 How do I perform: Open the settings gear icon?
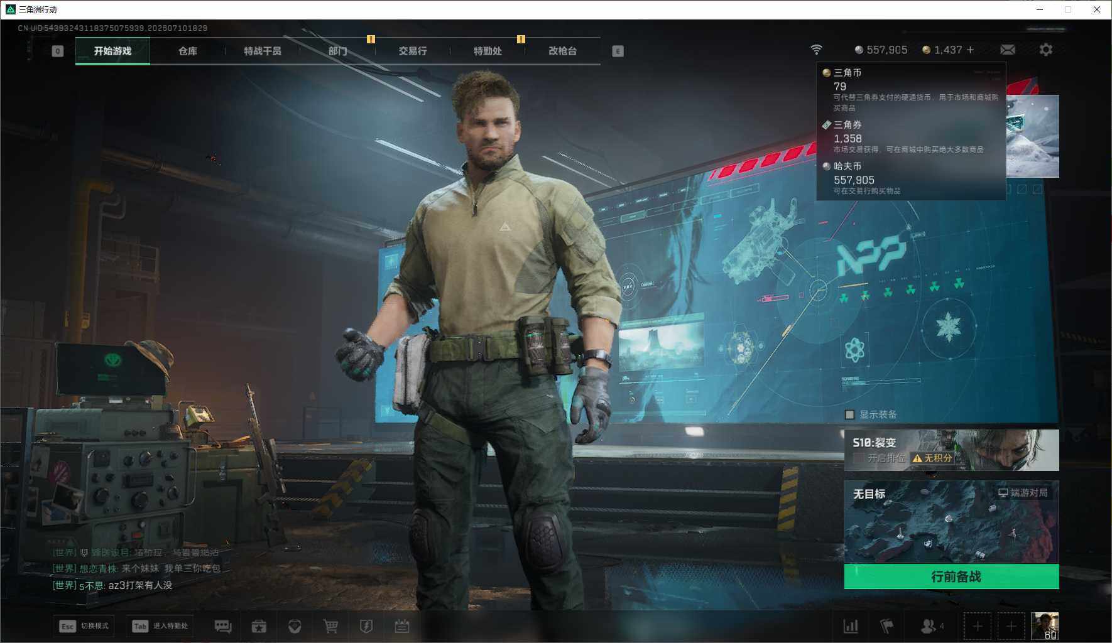pyautogui.click(x=1046, y=50)
